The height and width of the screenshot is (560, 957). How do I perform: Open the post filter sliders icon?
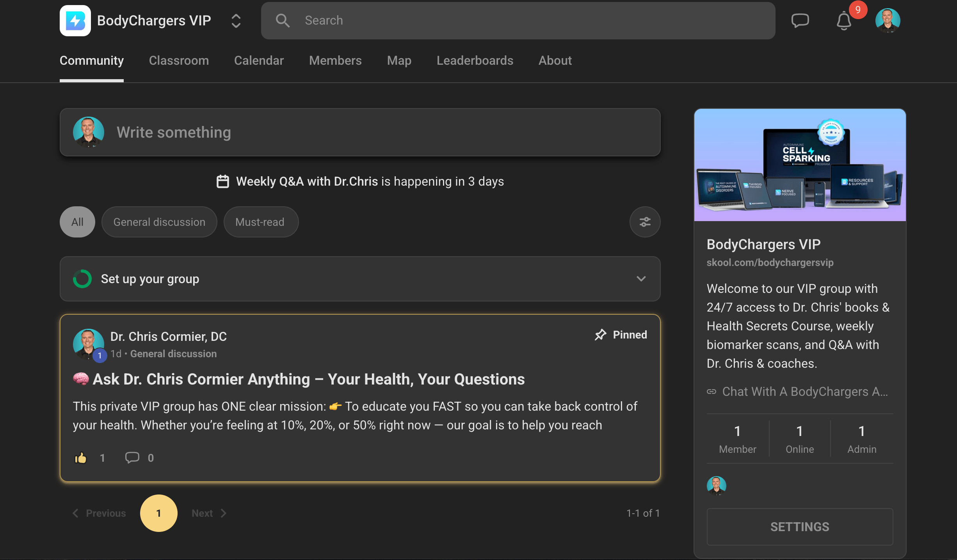click(645, 222)
